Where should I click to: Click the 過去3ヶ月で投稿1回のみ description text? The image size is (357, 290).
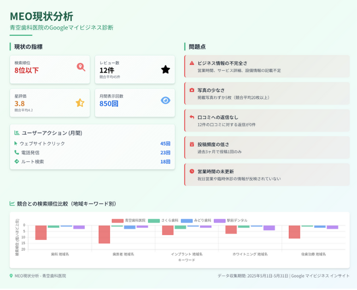[219, 152]
